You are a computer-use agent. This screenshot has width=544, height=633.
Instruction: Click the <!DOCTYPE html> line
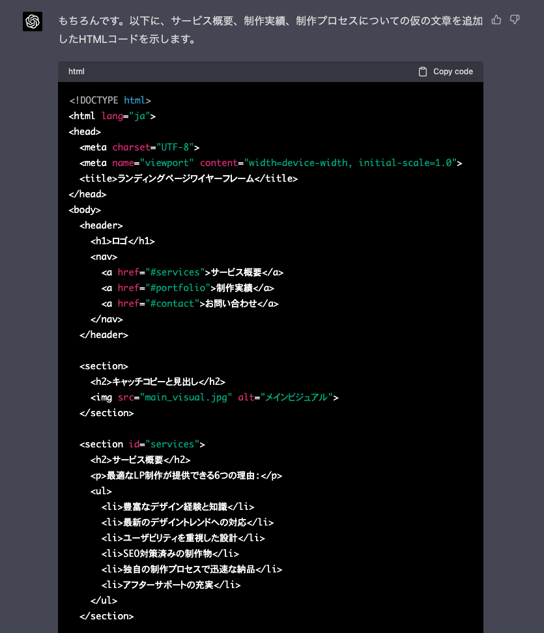pos(110,100)
